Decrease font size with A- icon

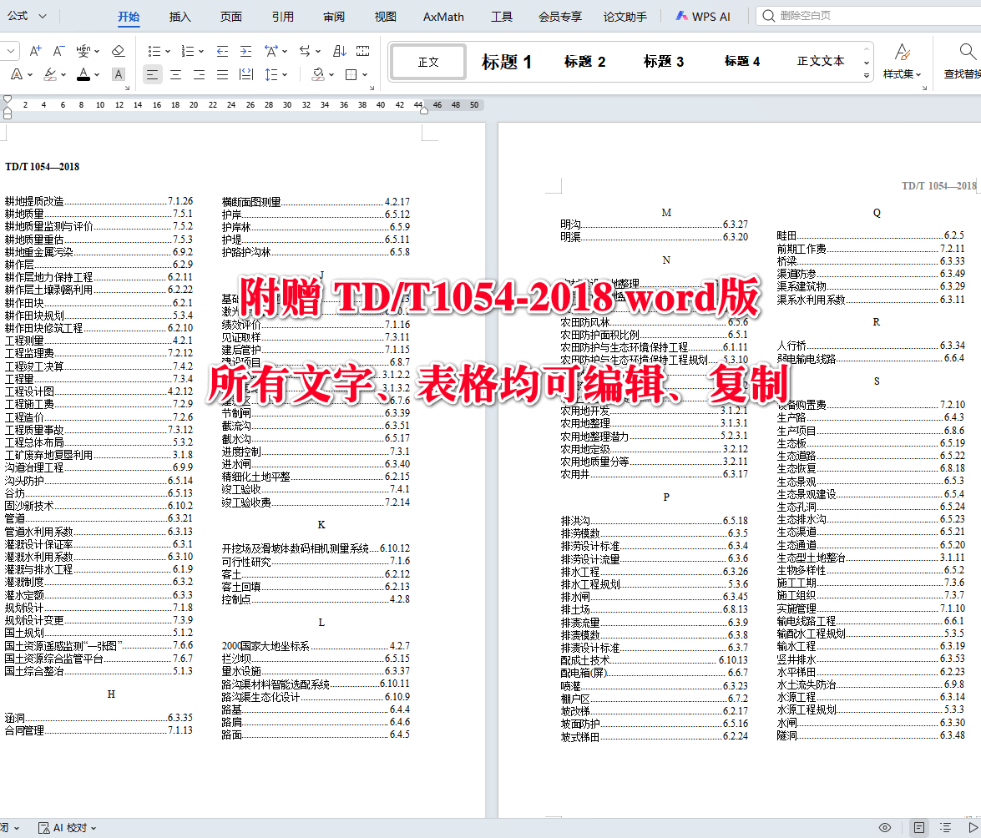click(x=58, y=51)
